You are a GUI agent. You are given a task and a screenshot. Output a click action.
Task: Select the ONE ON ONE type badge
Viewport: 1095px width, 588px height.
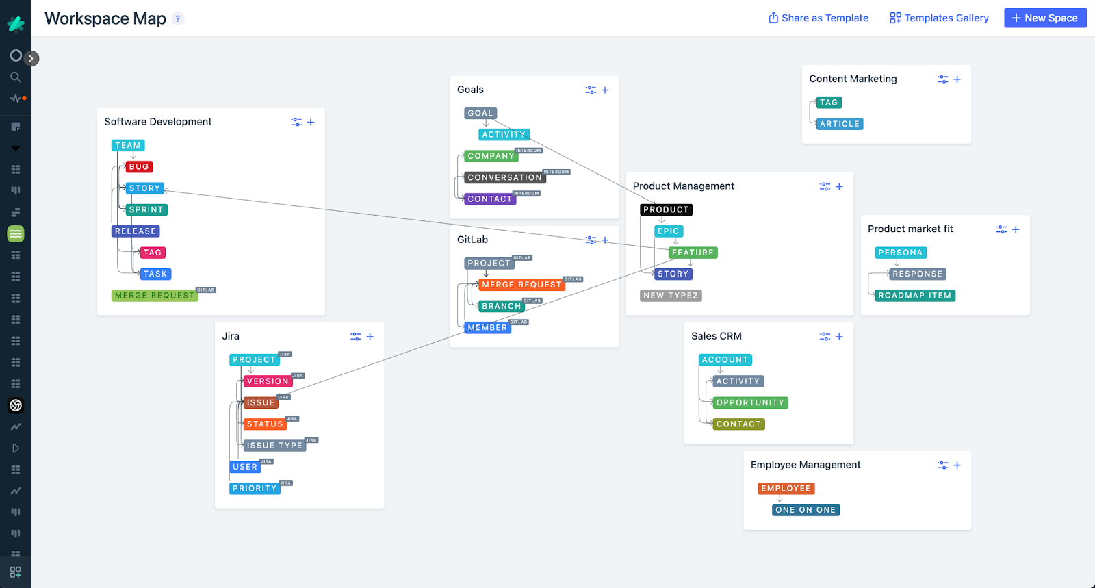[806, 510]
